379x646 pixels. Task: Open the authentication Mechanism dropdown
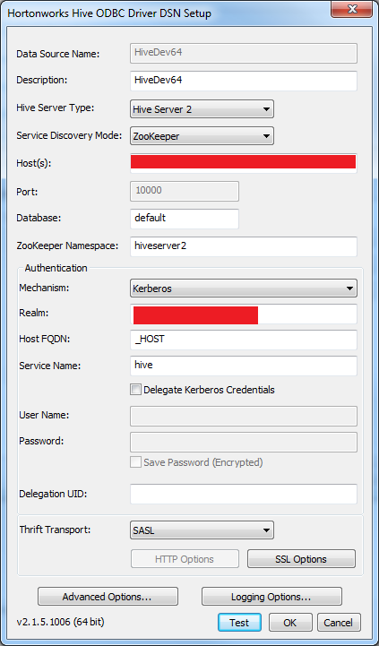(x=244, y=289)
